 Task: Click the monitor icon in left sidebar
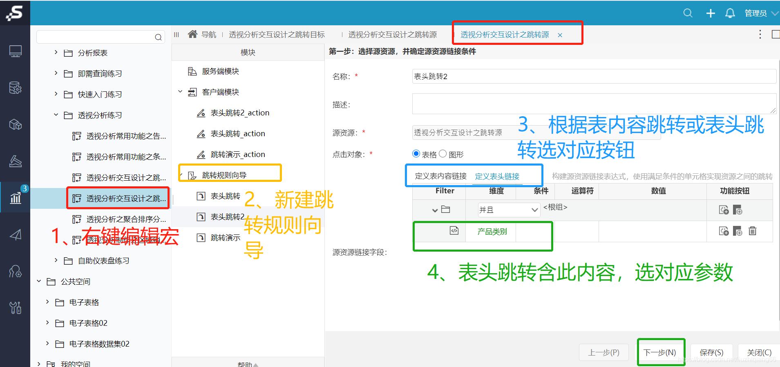16,51
